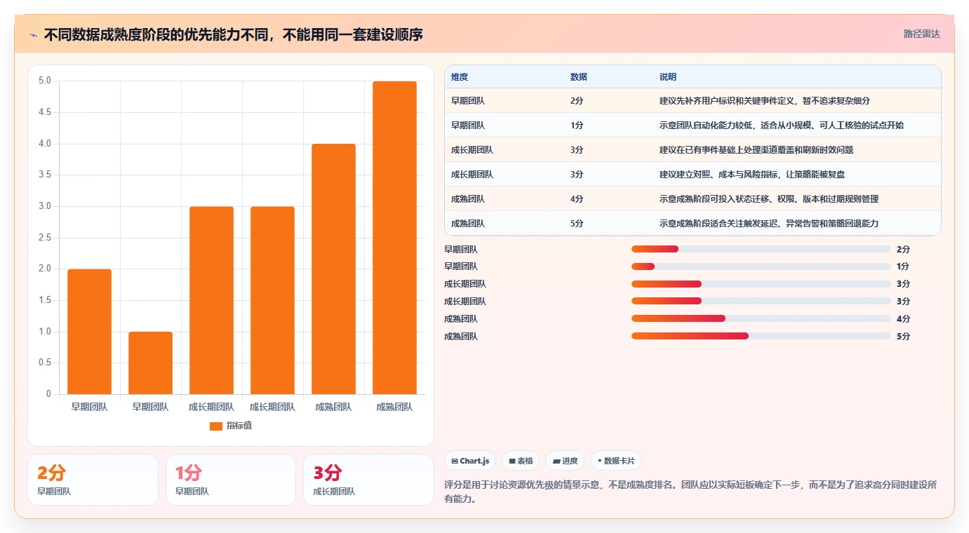Viewport: 969px width, 533px height.
Task: Click the lightning icon beside the title
Action: coord(33,34)
